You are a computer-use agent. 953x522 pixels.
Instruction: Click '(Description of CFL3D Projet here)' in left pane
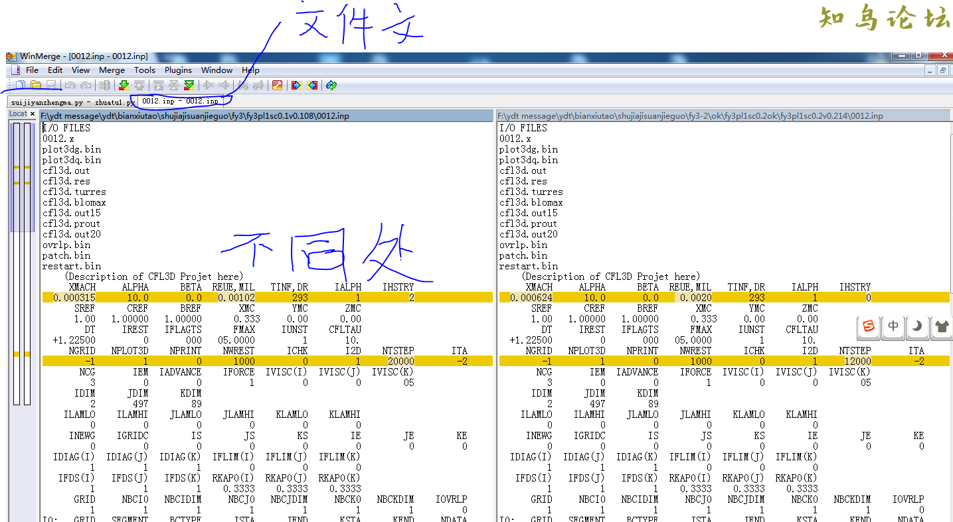point(154,277)
